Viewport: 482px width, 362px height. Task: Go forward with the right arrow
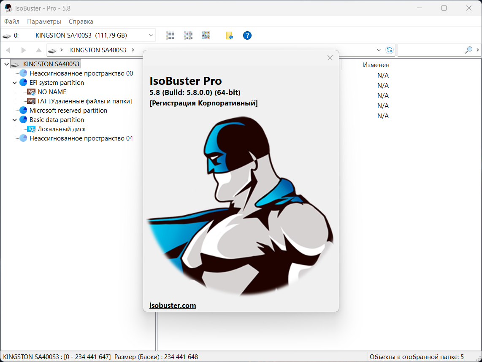[x=23, y=50]
